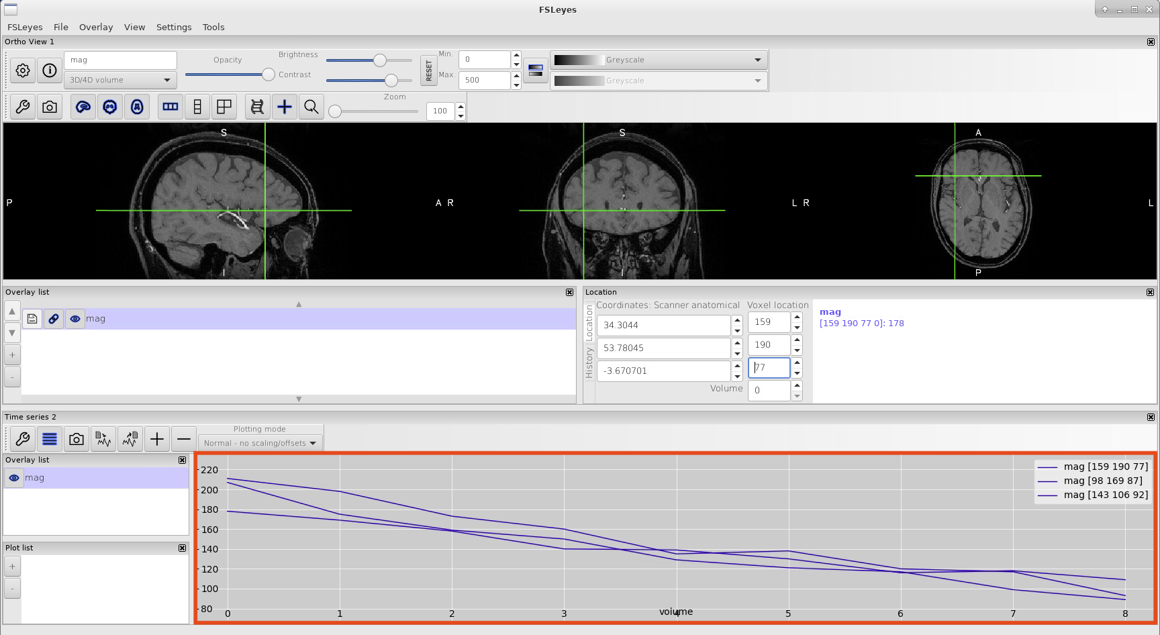Toggle the coronal canvas view
This screenshot has width=1160, height=635.
click(x=110, y=107)
